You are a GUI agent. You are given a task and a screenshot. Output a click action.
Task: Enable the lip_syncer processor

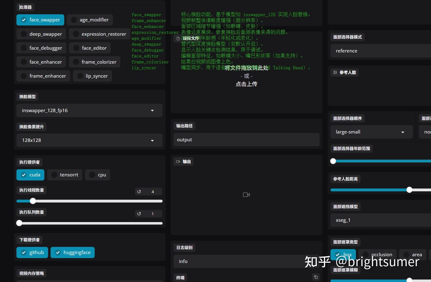click(x=92, y=76)
